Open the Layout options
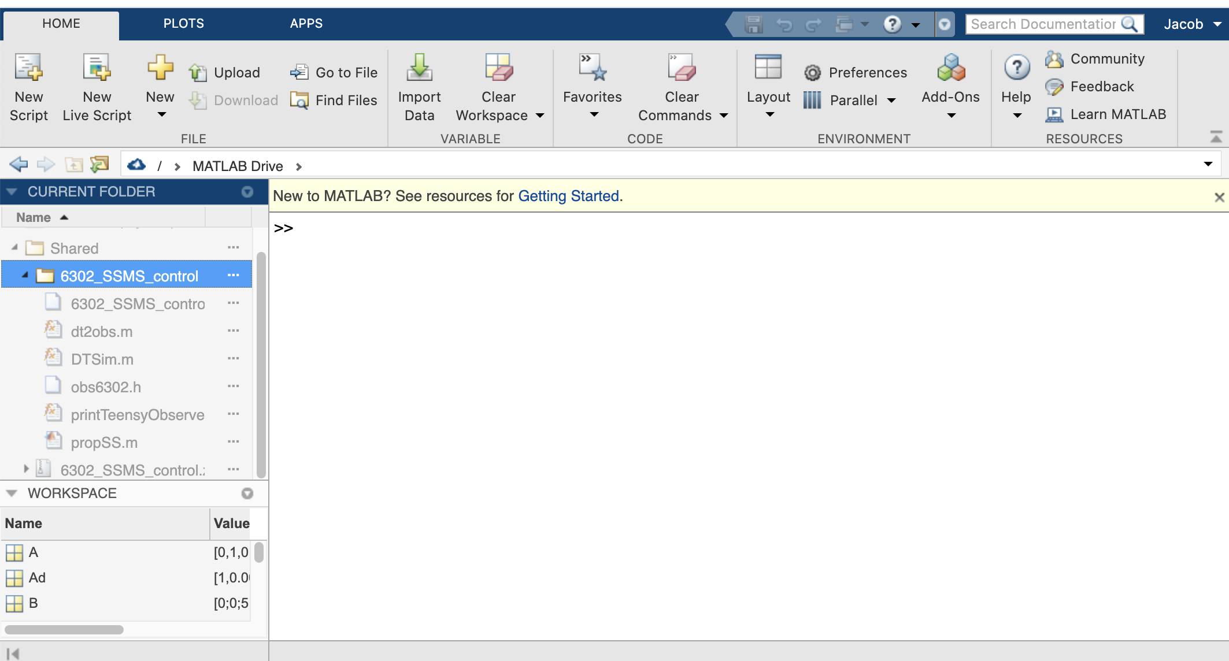This screenshot has height=661, width=1229. pyautogui.click(x=768, y=87)
